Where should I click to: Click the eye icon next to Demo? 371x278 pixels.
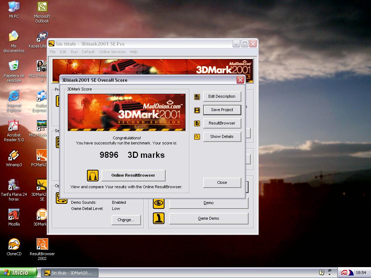point(159,203)
